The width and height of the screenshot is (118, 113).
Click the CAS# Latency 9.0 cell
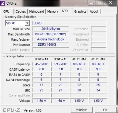pos(98,69)
